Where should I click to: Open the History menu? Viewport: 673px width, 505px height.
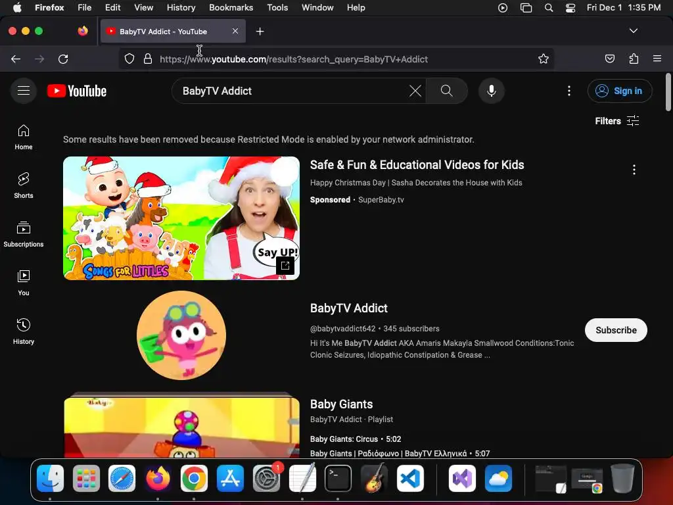181,7
